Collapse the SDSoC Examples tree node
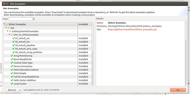 click(x=4, y=24)
